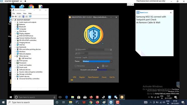Select DESKTOP-BNDNBET TeamViewer session tab
The height and width of the screenshot is (105, 187).
click(12, 1)
